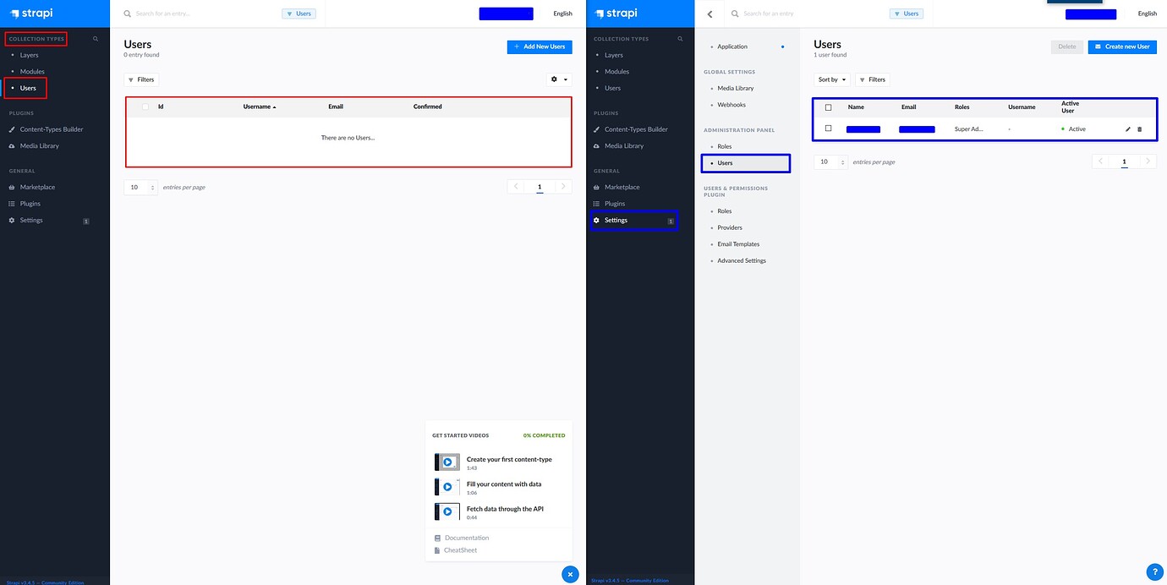
Task: Expand the Sort by dropdown
Action: [x=832, y=79]
